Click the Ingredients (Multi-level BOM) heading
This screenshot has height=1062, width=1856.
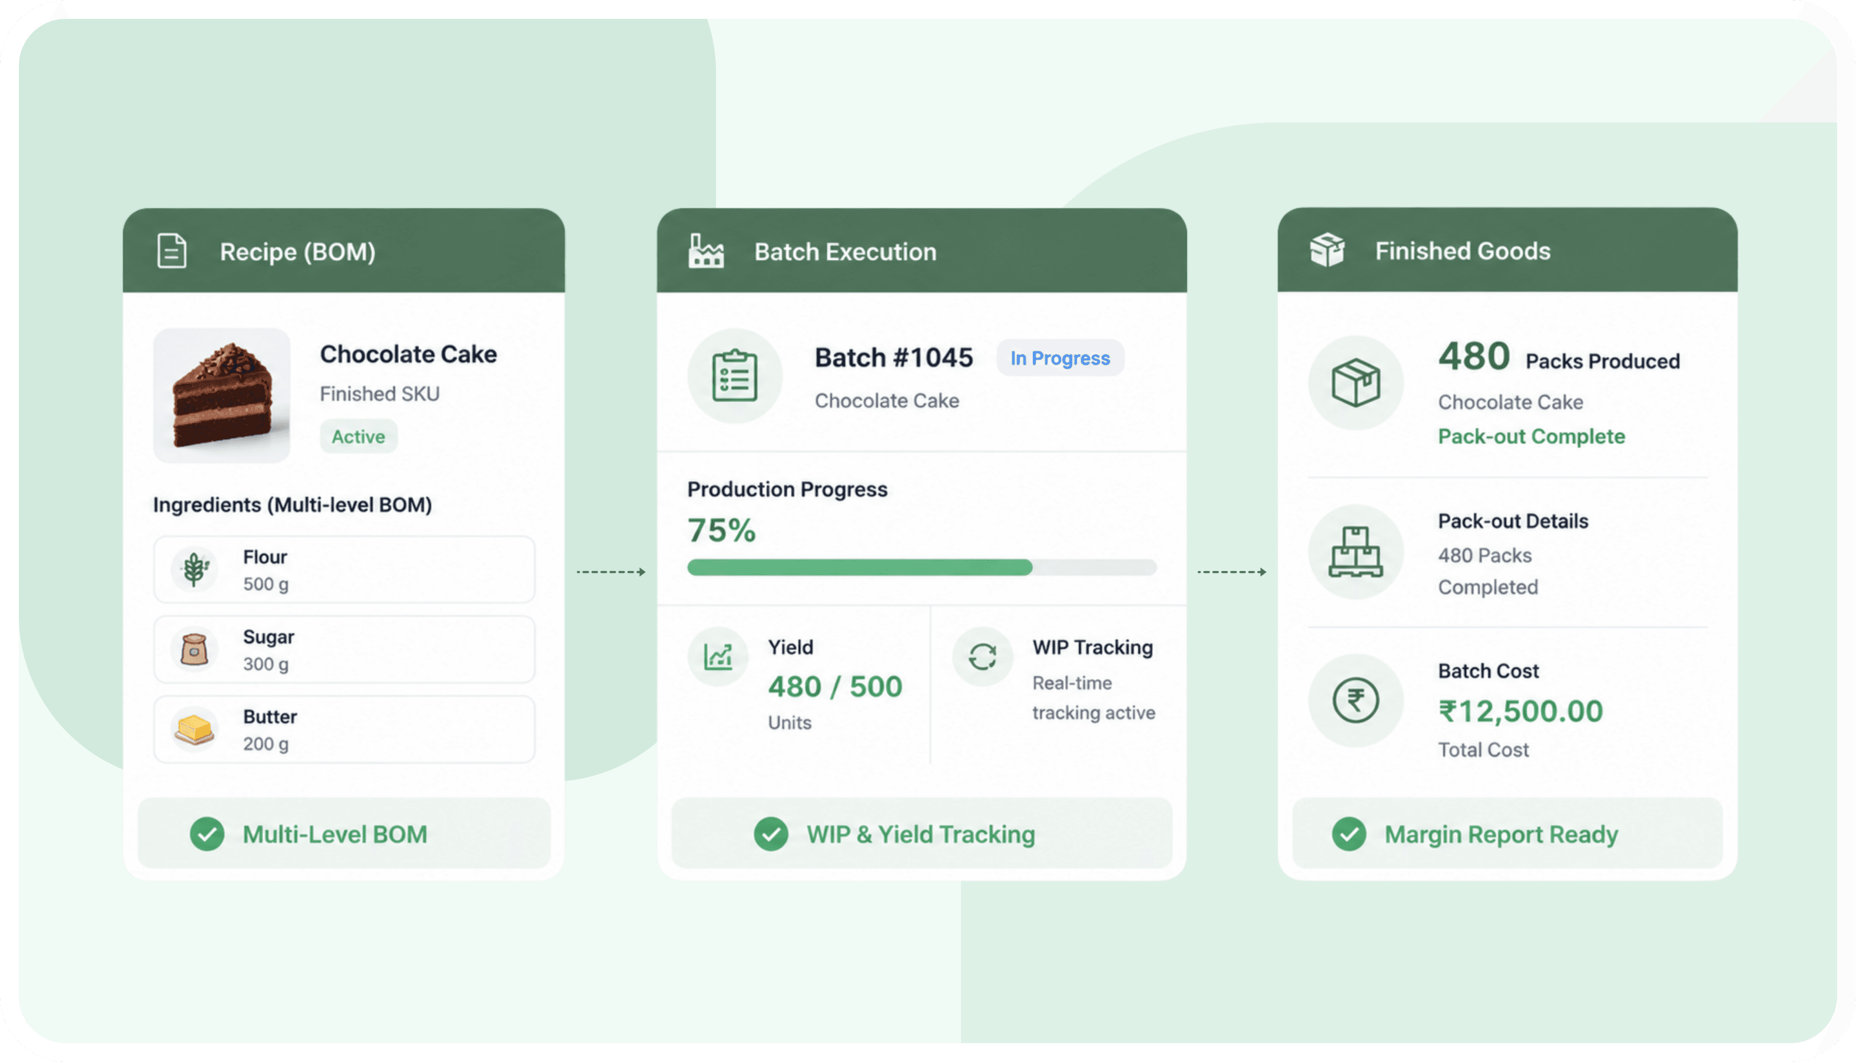[x=293, y=505]
